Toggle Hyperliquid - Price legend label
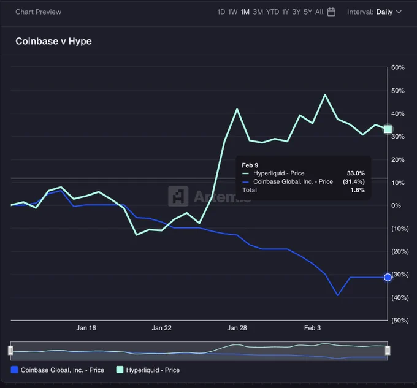The image size is (417, 388). [x=153, y=370]
